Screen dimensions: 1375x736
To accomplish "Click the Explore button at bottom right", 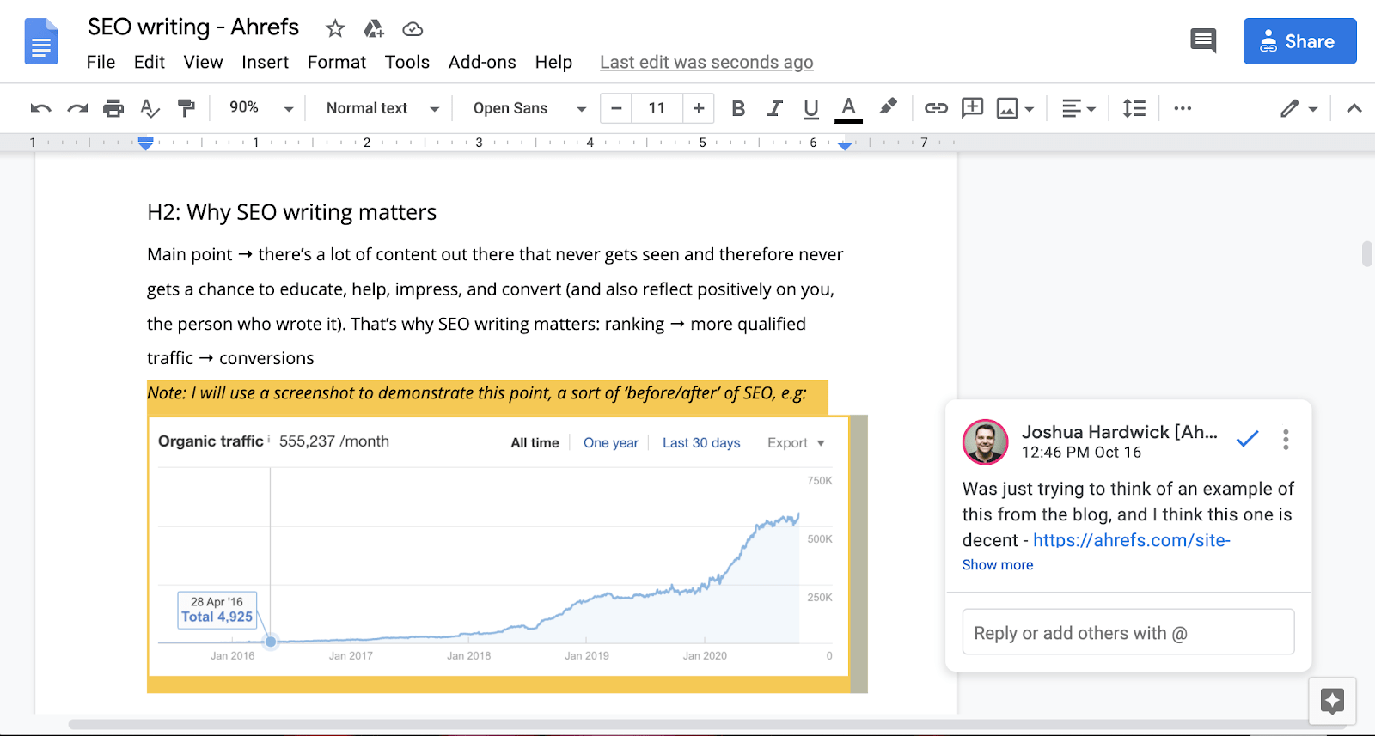I will (1332, 701).
